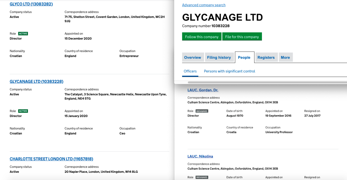The image size is (347, 180).
Task: Click the August 1970 date of birth
Action: pos(235,116)
